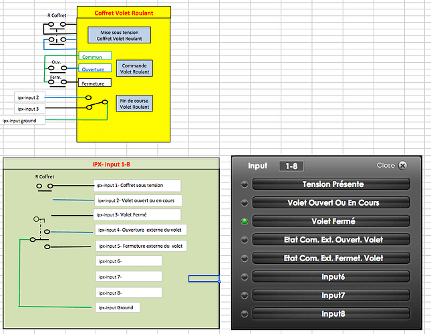
Task: Select the Mise sous tension Coffret box
Action: tap(120, 35)
